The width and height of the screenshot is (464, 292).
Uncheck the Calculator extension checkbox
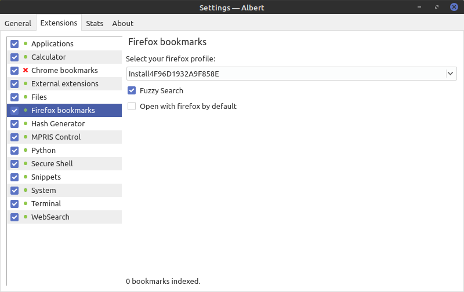pos(14,57)
